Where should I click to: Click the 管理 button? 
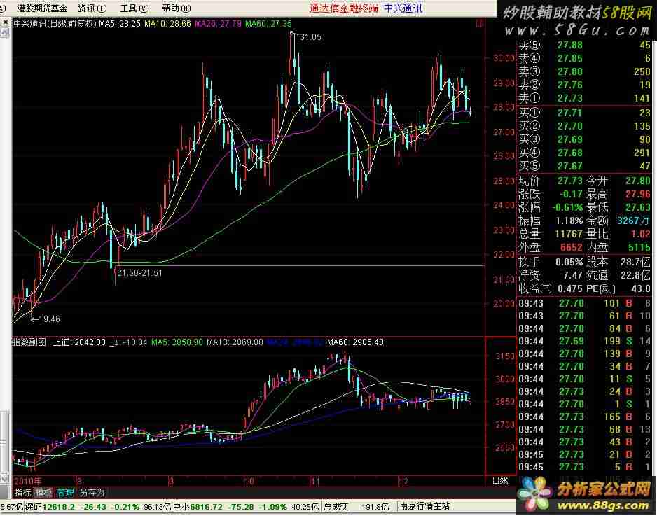click(x=65, y=493)
